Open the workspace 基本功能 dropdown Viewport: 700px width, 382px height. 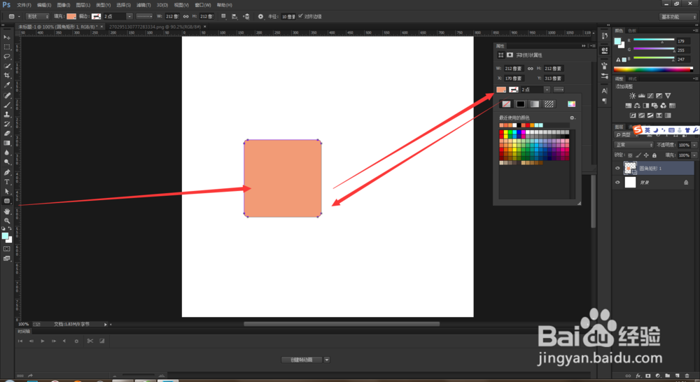(678, 17)
